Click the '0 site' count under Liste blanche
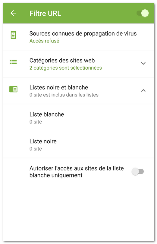This screenshot has width=157, height=244. click(x=36, y=122)
